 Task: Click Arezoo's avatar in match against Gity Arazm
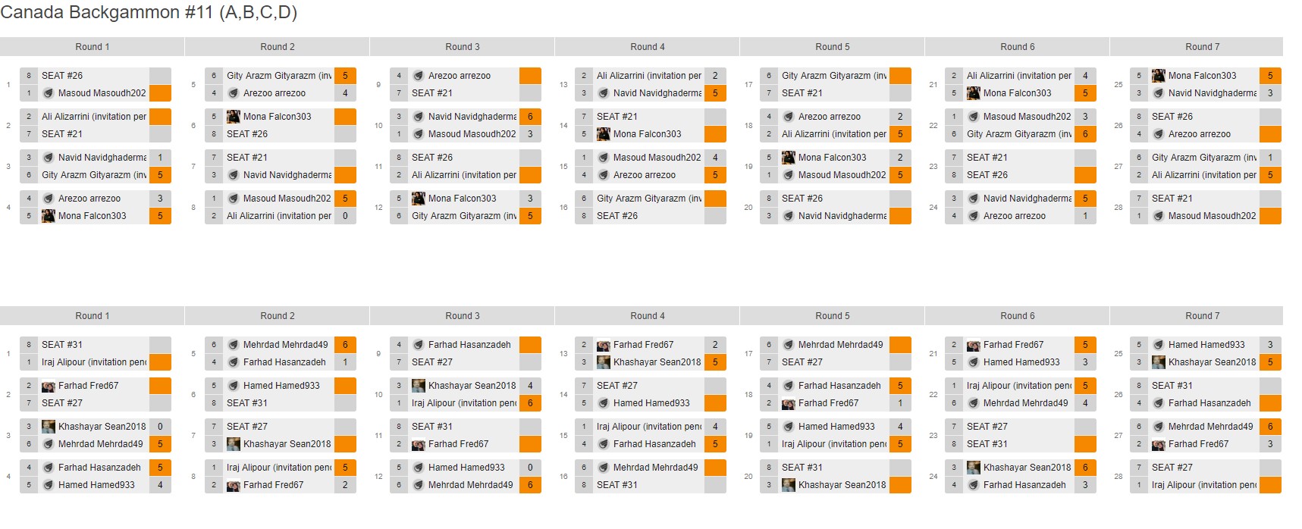234,93
